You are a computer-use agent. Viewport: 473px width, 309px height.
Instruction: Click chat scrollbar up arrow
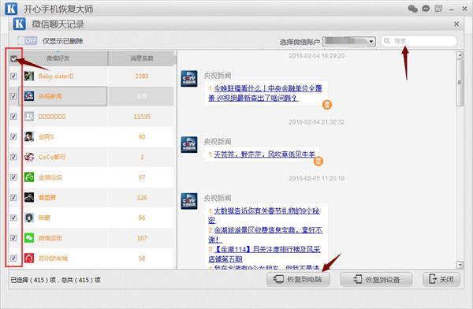(x=460, y=55)
